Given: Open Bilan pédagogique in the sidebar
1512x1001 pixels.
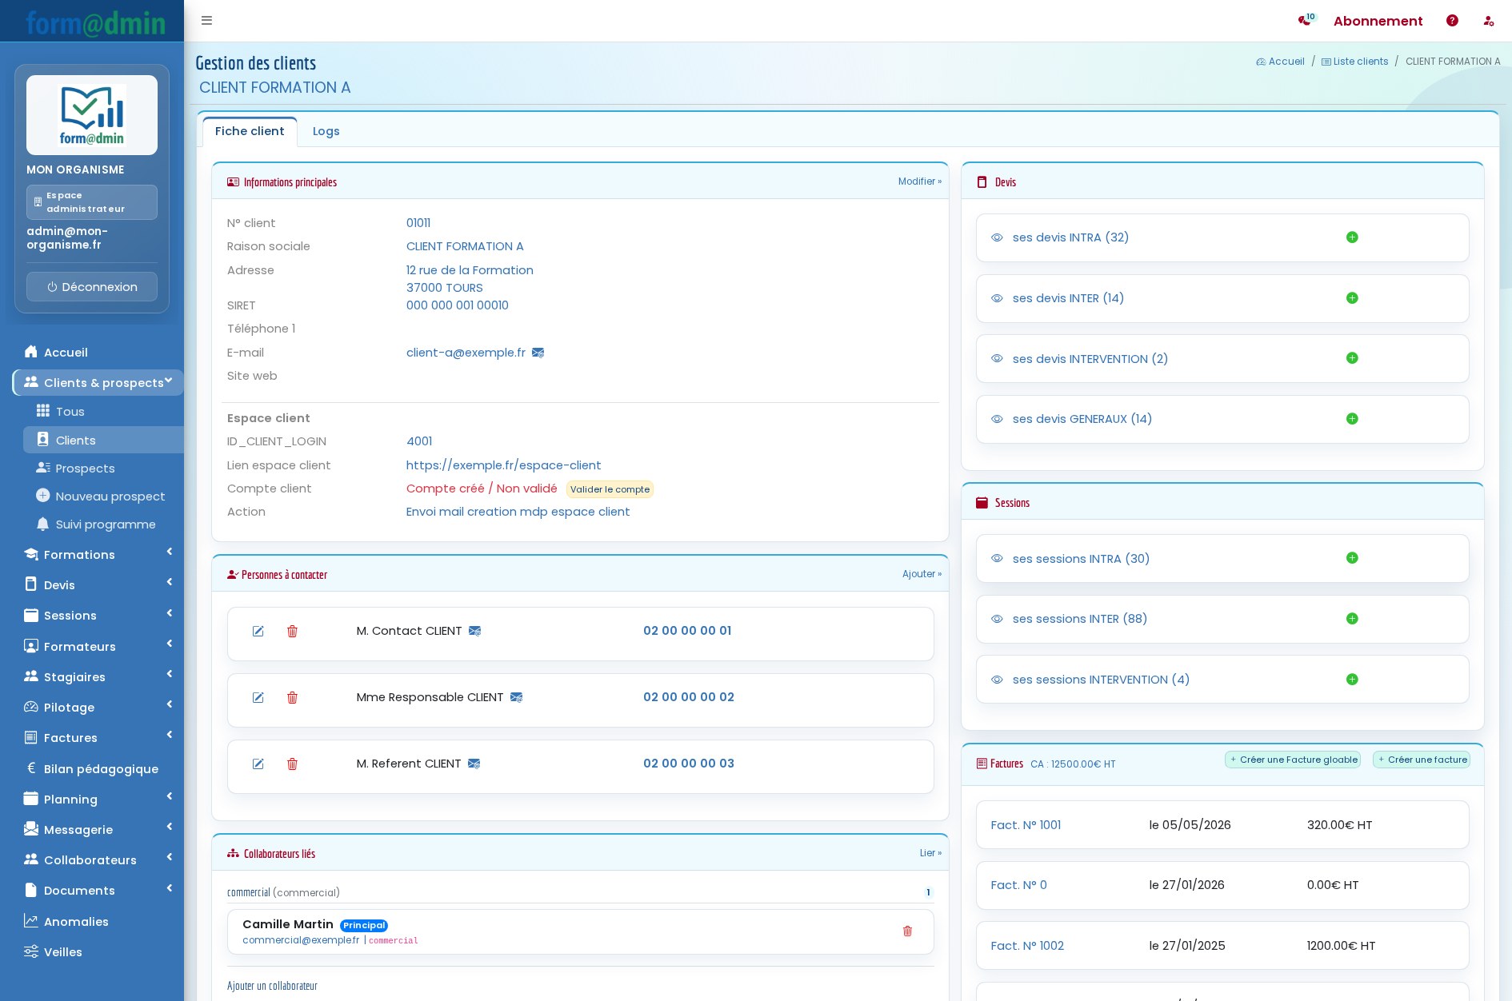Looking at the screenshot, I should tap(98, 769).
